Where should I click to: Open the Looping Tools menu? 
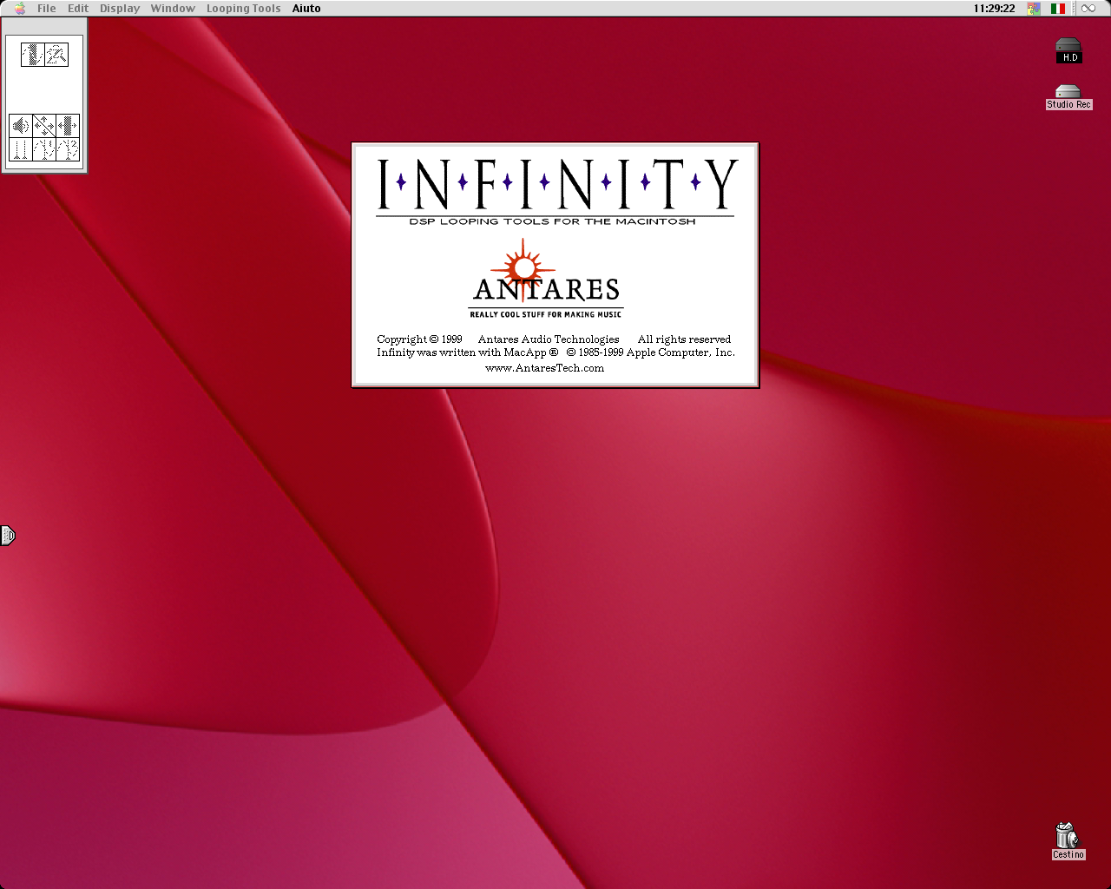(x=244, y=9)
